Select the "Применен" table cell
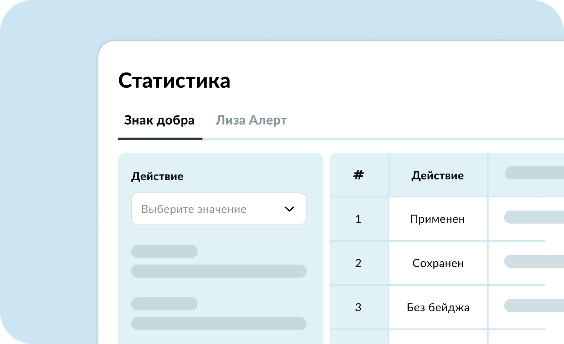The image size is (564, 344). tap(437, 219)
